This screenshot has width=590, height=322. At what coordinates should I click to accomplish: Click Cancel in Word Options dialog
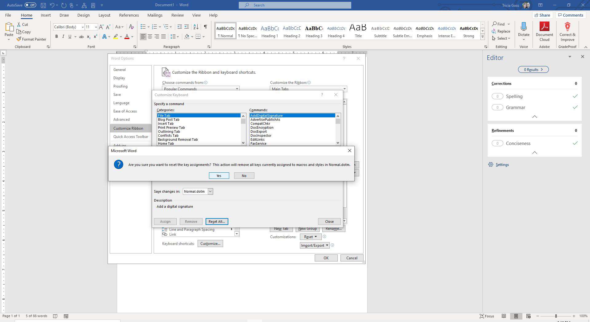point(352,258)
